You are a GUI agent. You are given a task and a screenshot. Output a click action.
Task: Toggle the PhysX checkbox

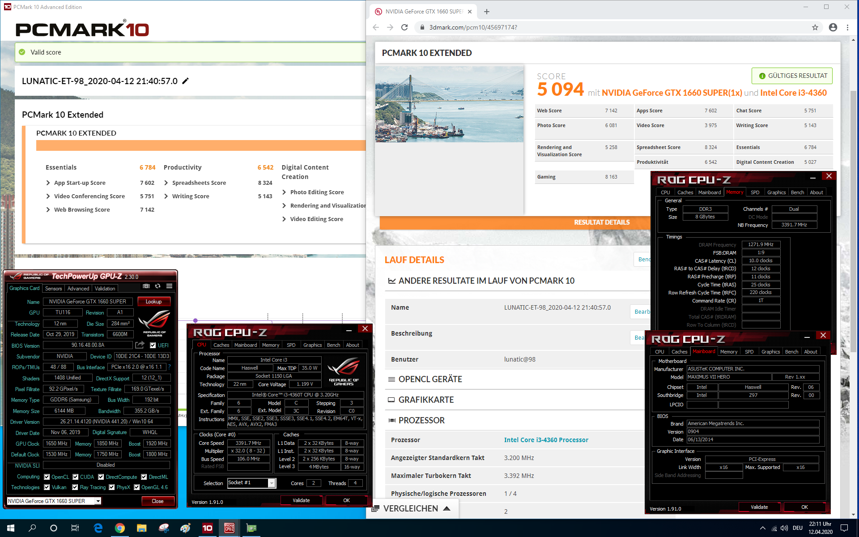[112, 487]
